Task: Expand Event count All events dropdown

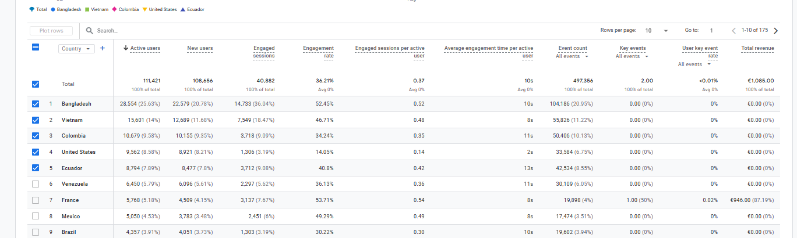Action: [572, 56]
